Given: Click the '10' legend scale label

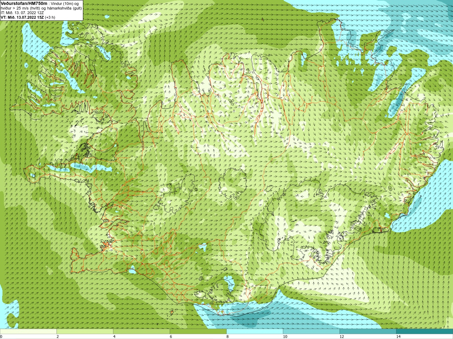Looking at the screenshot, I should pyautogui.click(x=285, y=337).
